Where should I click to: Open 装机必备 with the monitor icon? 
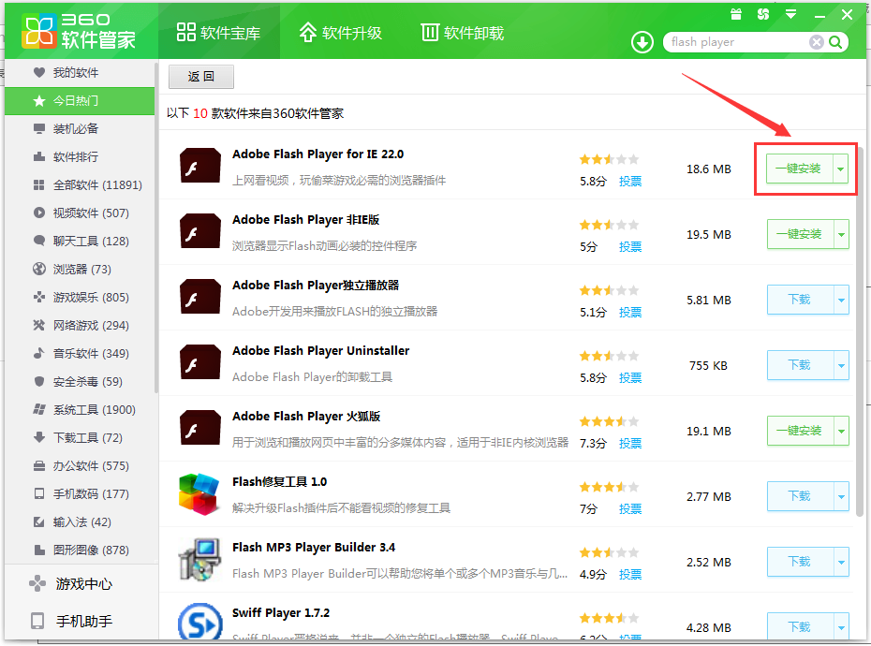click(x=80, y=129)
